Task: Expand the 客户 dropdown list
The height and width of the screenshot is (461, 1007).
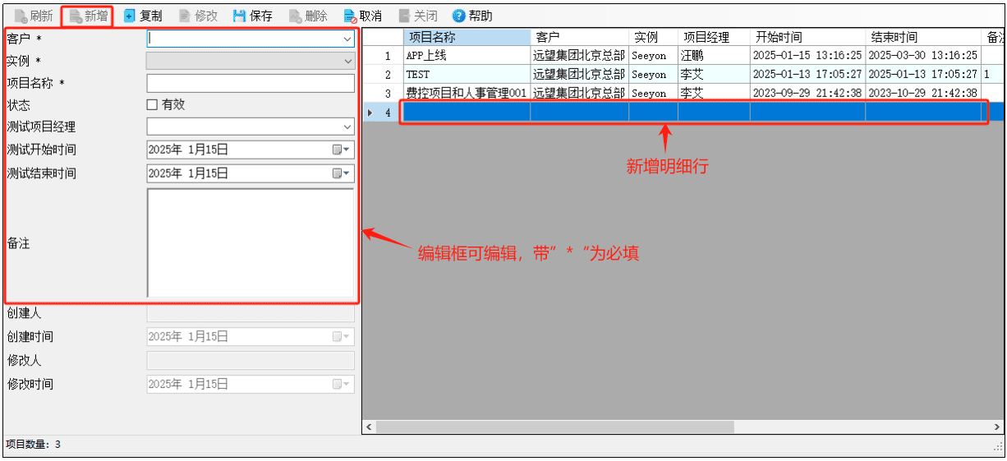Action: click(x=347, y=39)
